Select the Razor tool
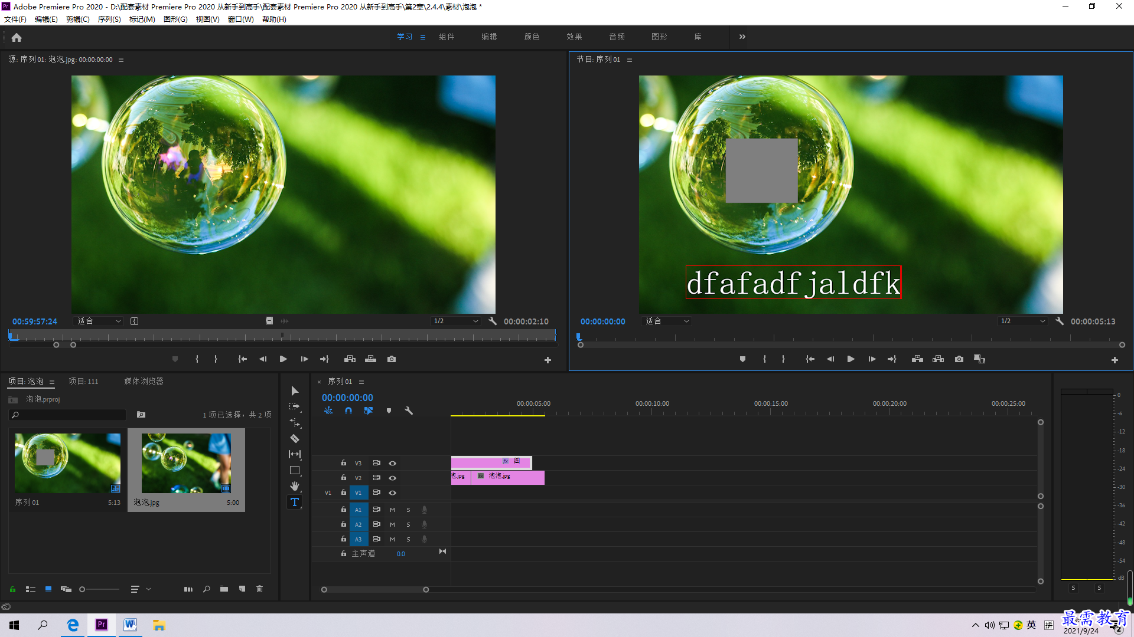This screenshot has height=637, width=1134. coord(295,439)
